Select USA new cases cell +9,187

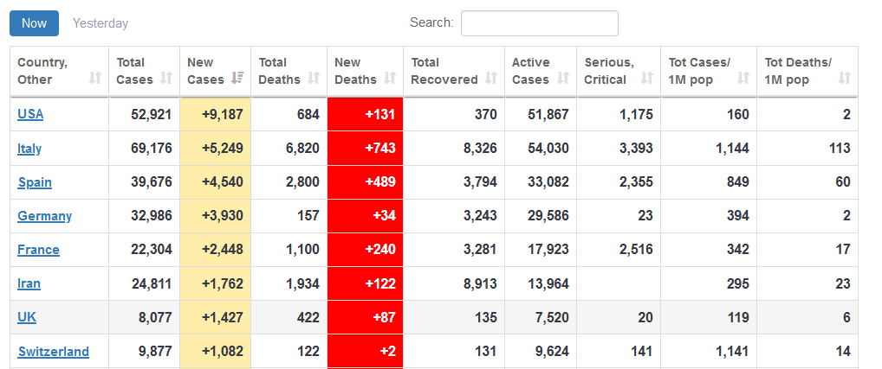[x=216, y=114]
